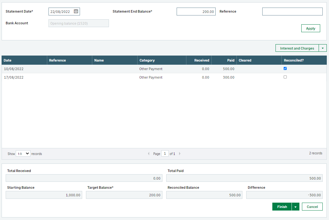
Task: Click into the Reference input field
Action: (x=292, y=12)
